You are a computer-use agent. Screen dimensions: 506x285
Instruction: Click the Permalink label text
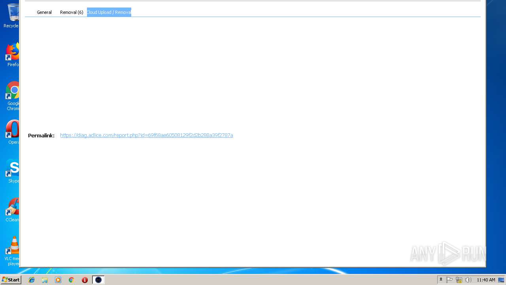coord(41,135)
